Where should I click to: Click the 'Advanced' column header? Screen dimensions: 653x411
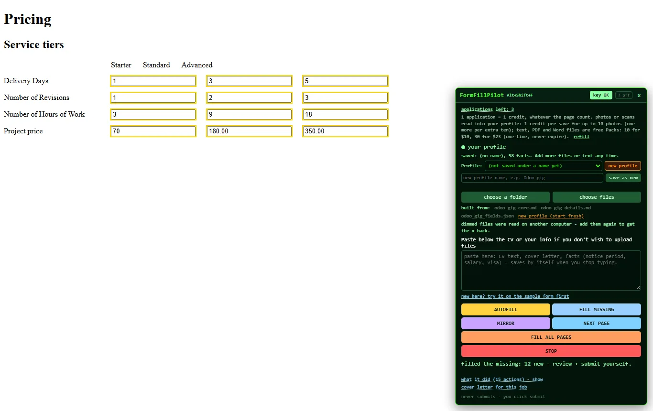pyautogui.click(x=197, y=65)
